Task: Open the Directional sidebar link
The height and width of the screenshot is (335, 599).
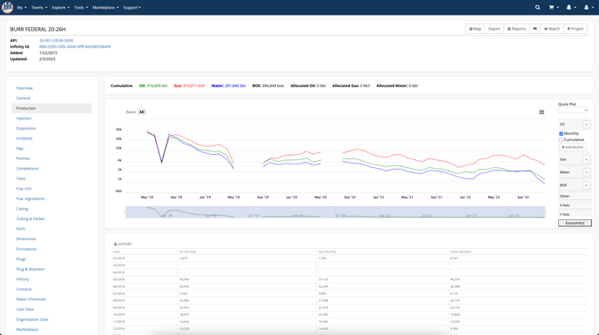Action: click(x=25, y=238)
